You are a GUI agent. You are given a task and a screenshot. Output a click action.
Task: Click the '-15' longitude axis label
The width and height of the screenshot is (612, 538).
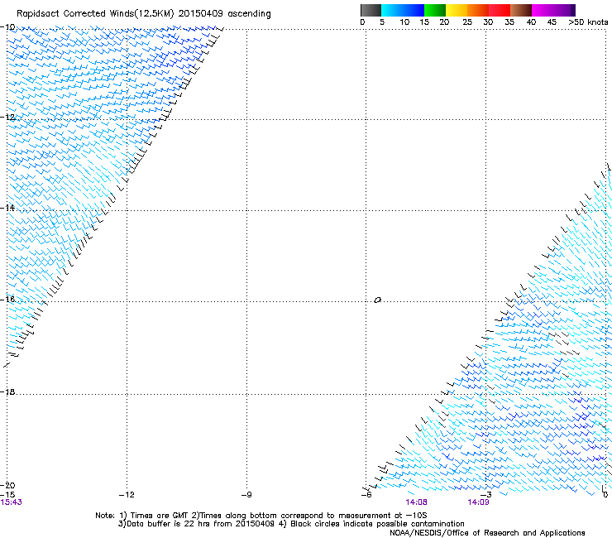(x=7, y=495)
